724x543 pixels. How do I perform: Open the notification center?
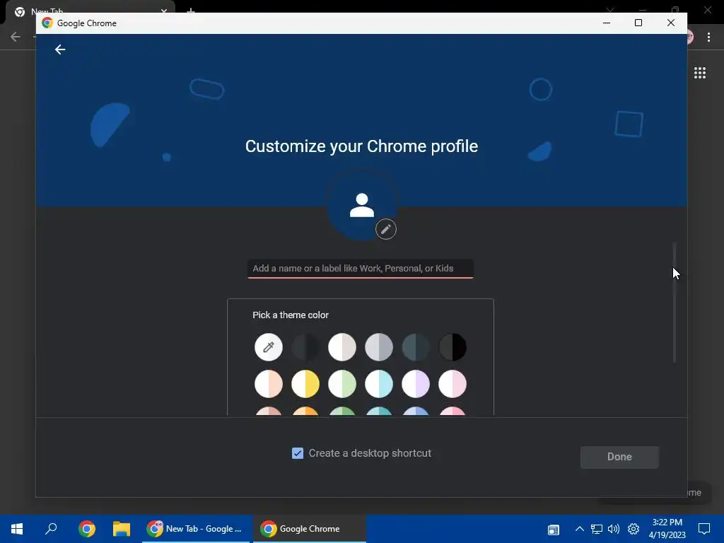[704, 529]
